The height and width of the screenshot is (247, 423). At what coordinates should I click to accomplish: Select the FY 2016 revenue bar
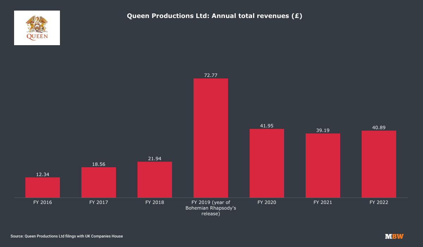[x=43, y=187]
